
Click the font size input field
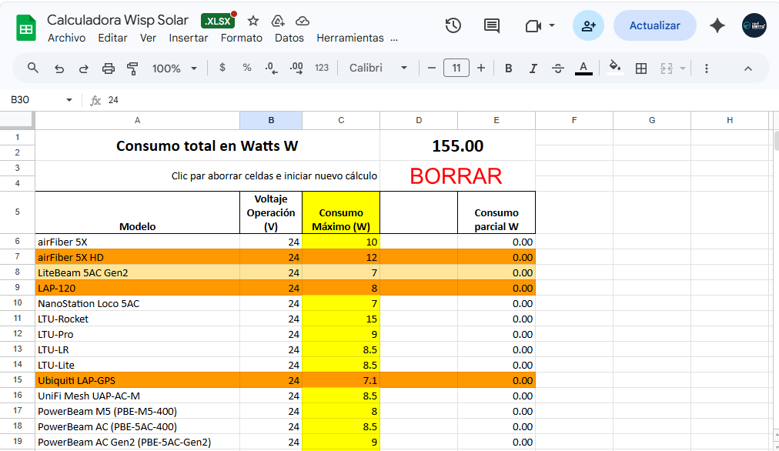pyautogui.click(x=456, y=68)
